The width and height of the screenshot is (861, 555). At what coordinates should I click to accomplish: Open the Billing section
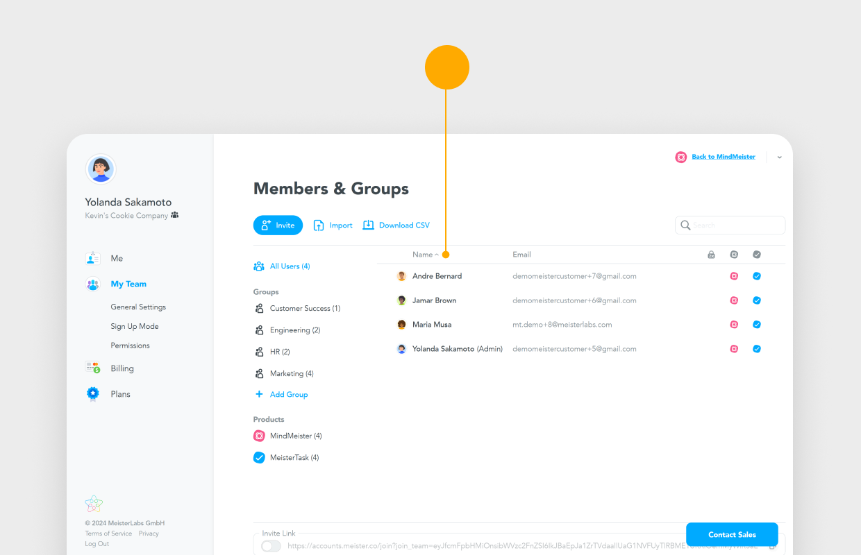pyautogui.click(x=122, y=368)
